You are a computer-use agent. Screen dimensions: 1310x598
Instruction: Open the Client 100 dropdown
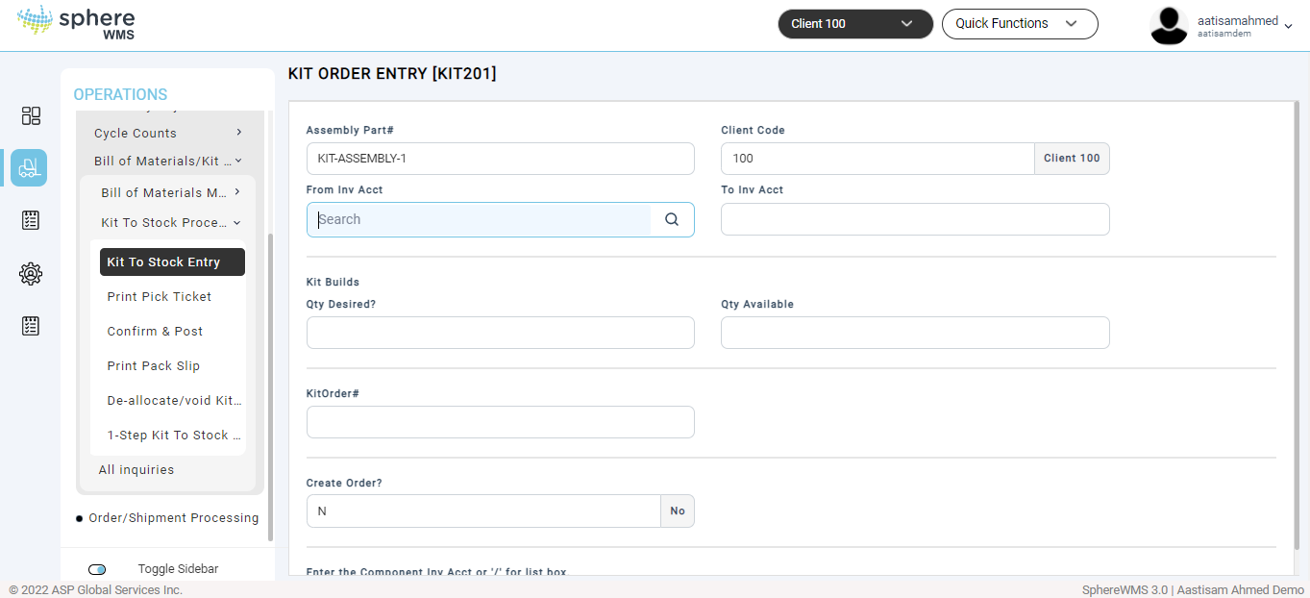click(854, 24)
